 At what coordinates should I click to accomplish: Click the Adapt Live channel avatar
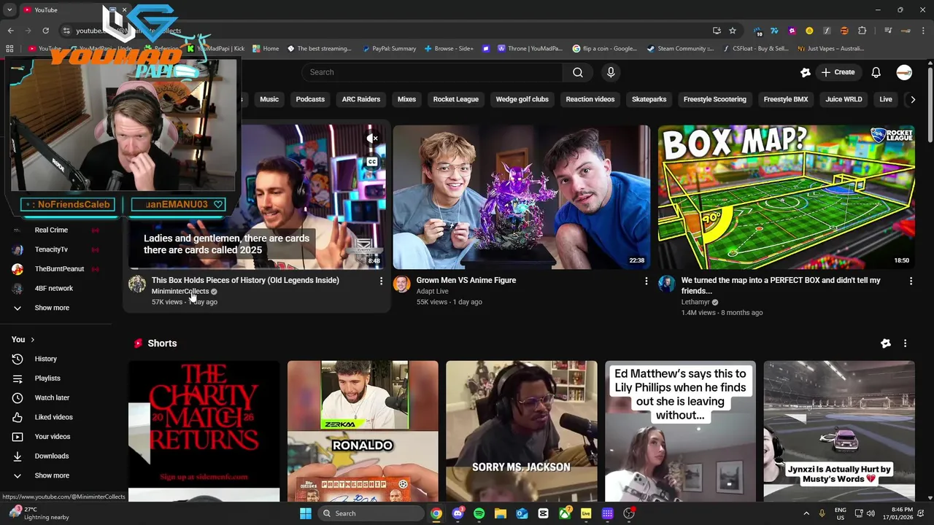pos(402,284)
